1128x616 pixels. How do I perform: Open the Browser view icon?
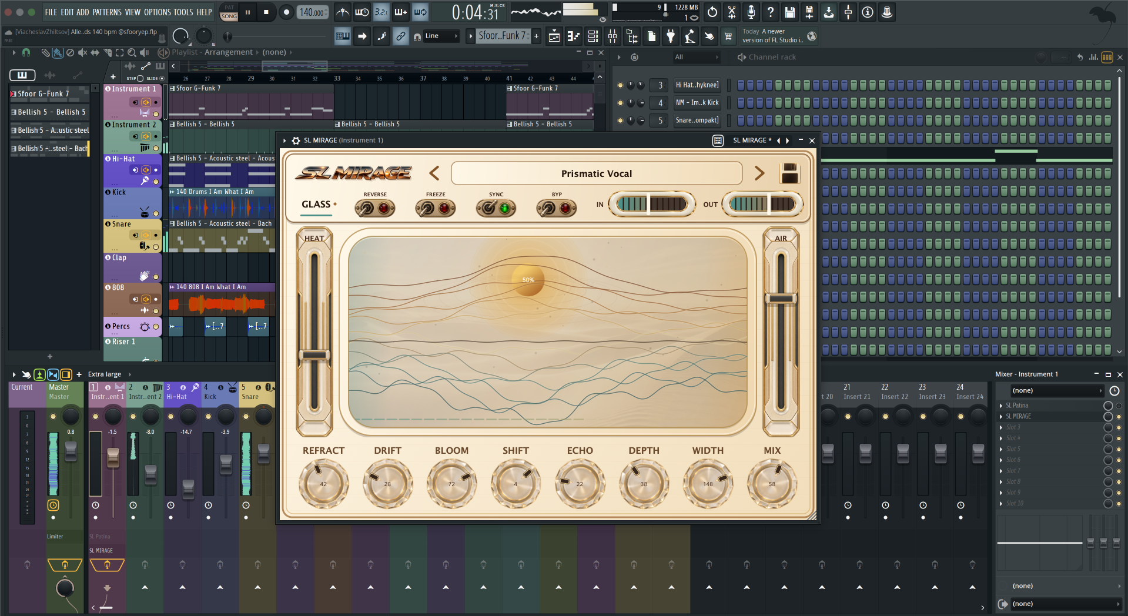click(632, 36)
